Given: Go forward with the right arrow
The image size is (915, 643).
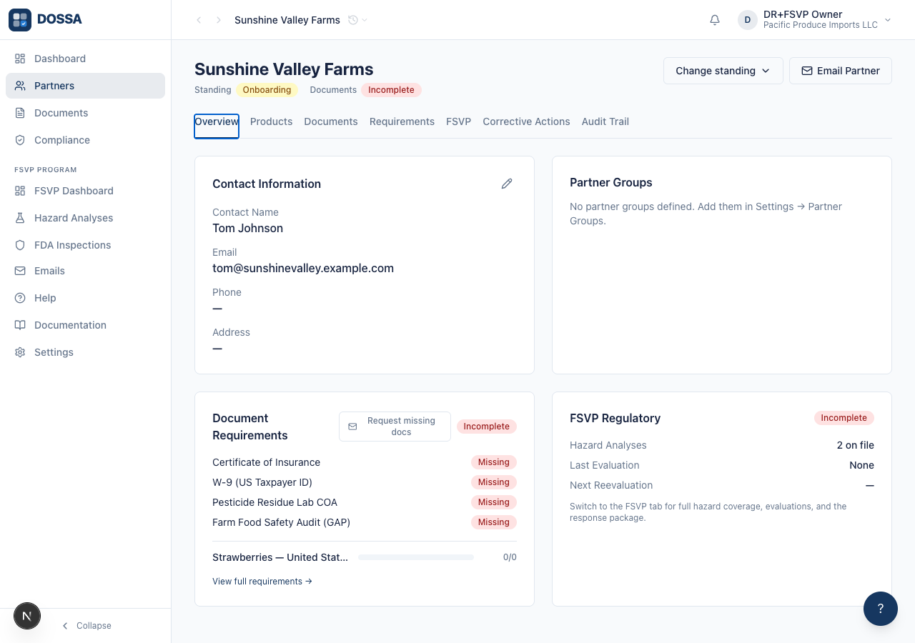Looking at the screenshot, I should click(219, 20).
